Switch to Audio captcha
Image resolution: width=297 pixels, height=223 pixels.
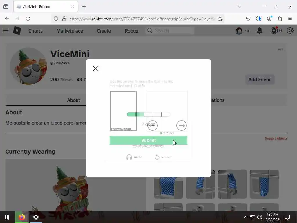[x=134, y=157]
